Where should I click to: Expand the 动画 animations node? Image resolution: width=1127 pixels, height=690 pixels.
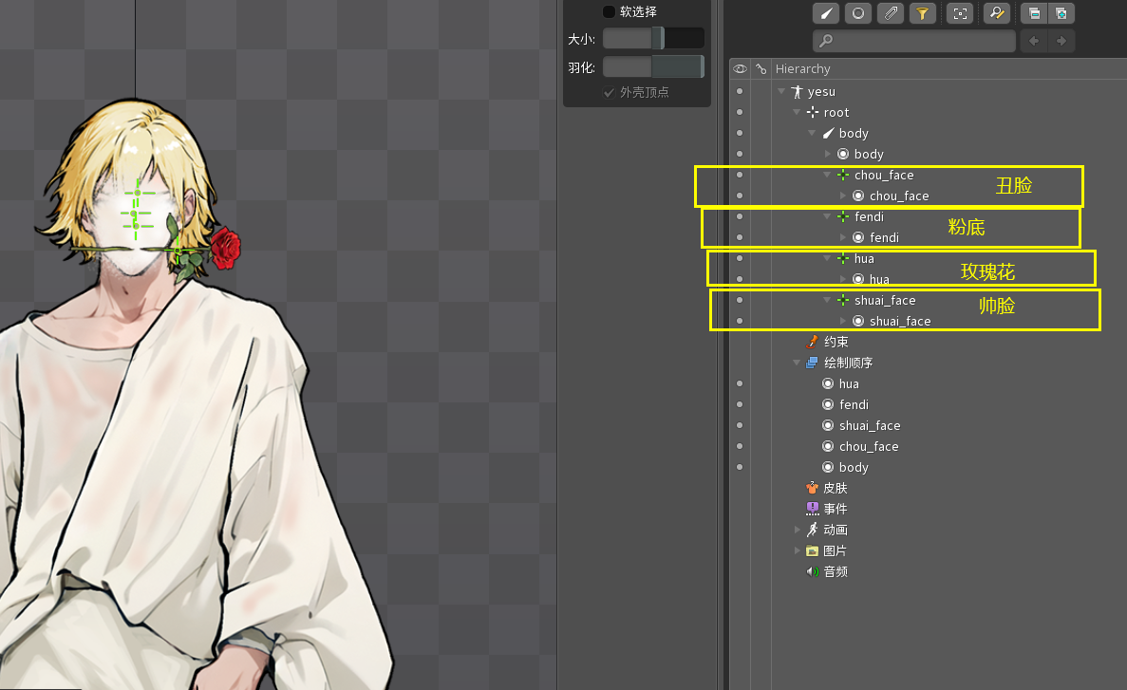[x=798, y=530]
